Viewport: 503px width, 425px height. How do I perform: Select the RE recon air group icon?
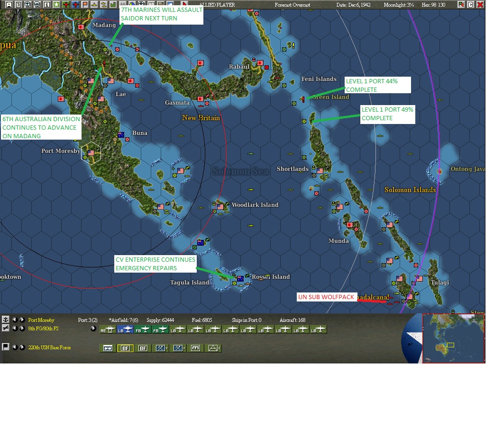108,329
